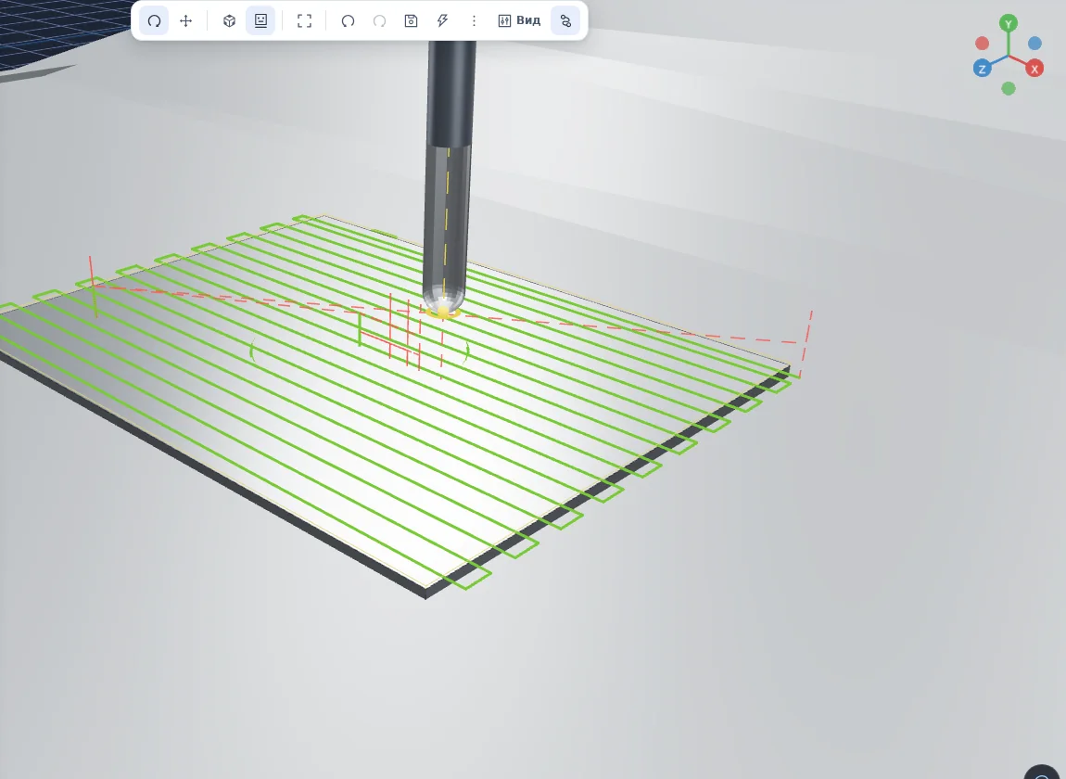This screenshot has width=1066, height=779.
Task: Click the counter-clockwise undo arrow
Action: pos(349,21)
